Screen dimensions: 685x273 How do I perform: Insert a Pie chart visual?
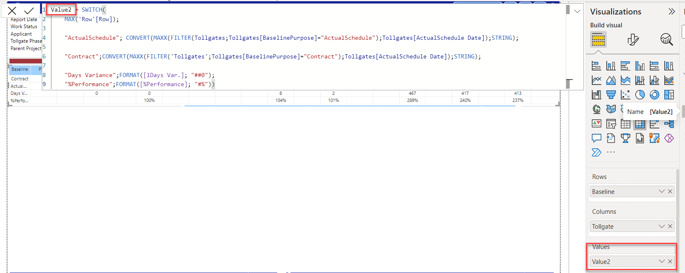pyautogui.click(x=640, y=95)
